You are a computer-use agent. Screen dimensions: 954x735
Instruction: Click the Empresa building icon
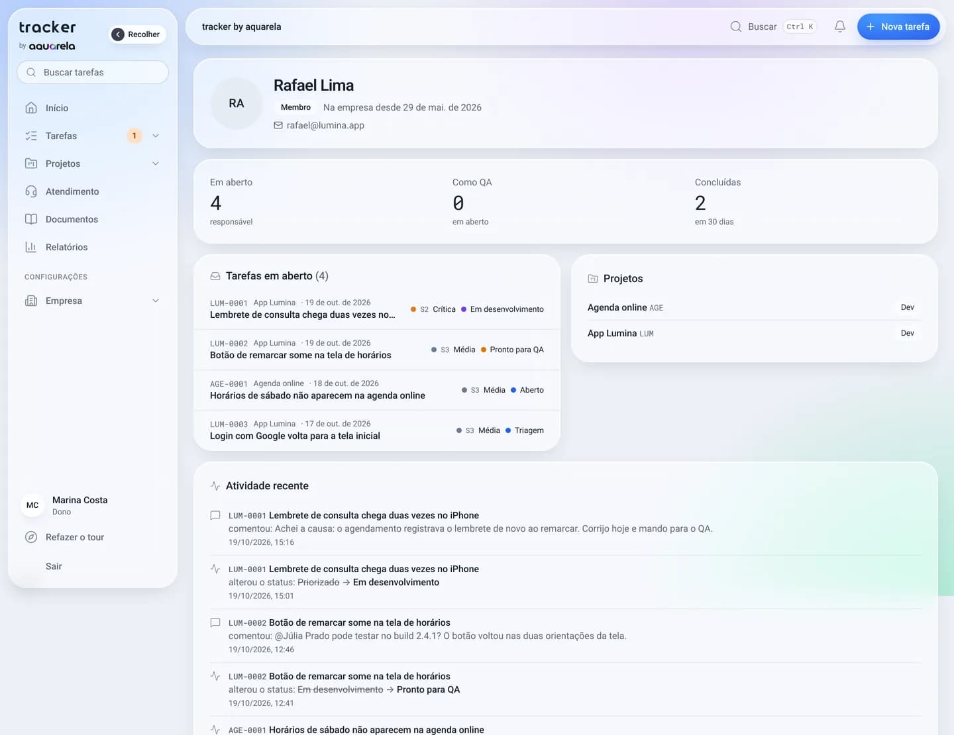(x=31, y=301)
